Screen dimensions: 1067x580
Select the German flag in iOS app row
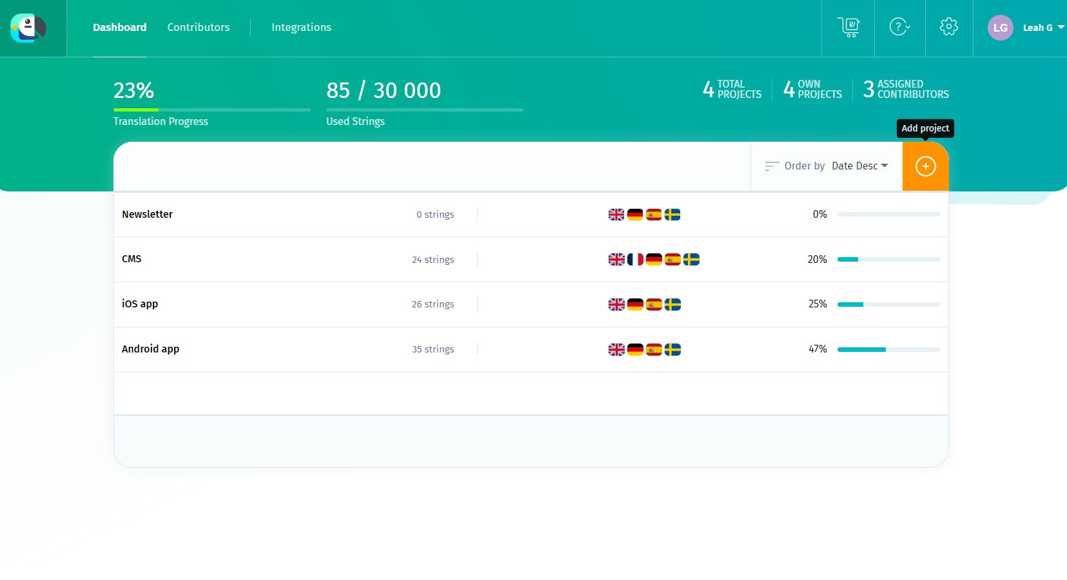635,304
